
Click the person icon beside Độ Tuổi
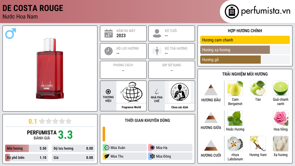tap(157, 33)
